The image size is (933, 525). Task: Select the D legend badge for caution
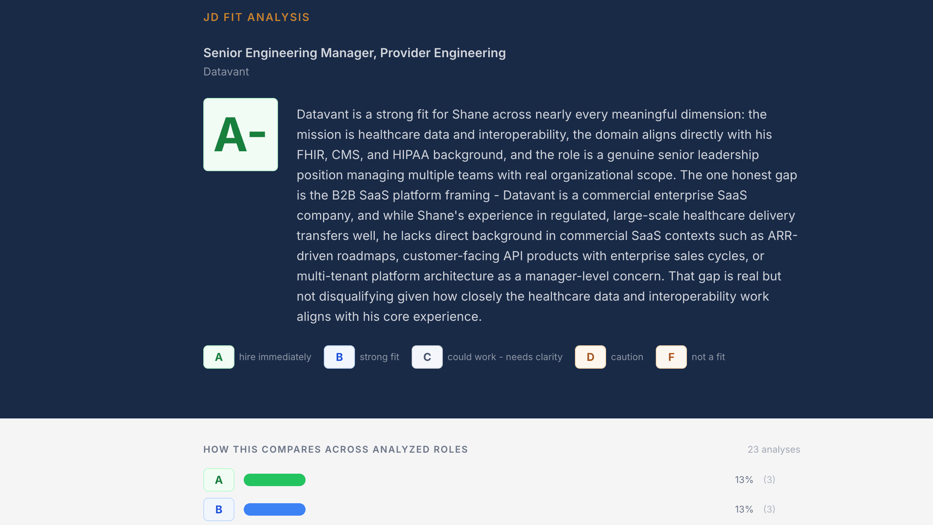590,357
